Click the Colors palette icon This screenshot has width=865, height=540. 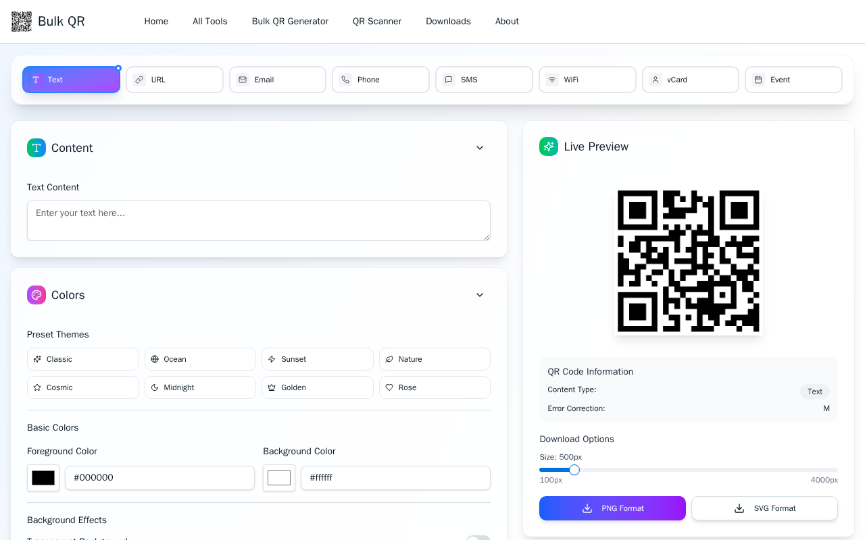[36, 295]
